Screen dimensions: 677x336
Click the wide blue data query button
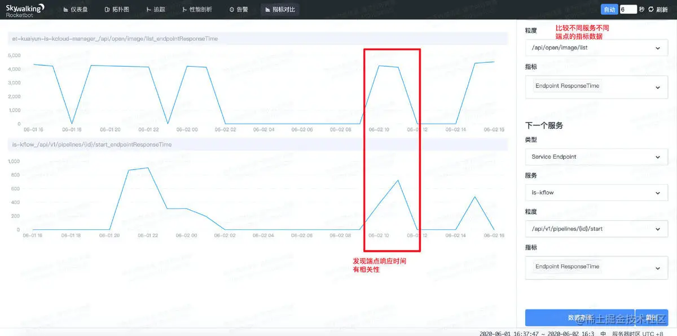pos(579,317)
